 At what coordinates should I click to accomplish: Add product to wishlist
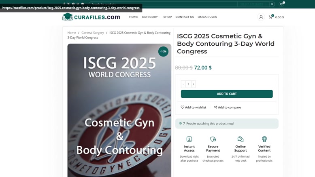(x=194, y=107)
